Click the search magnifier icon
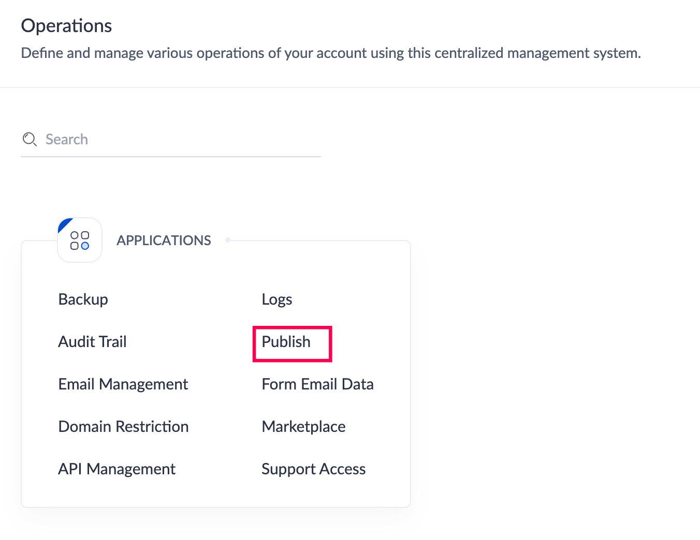 click(x=30, y=139)
